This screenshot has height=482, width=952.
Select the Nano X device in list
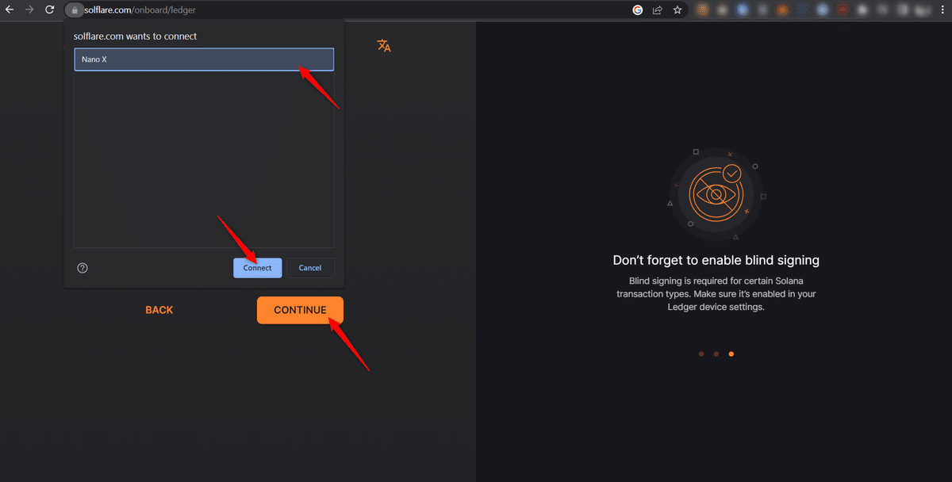tap(204, 59)
